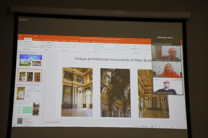Screen dimensions: 208x138
Task: Click the Notes button in status bar
Action: click(138, 126)
